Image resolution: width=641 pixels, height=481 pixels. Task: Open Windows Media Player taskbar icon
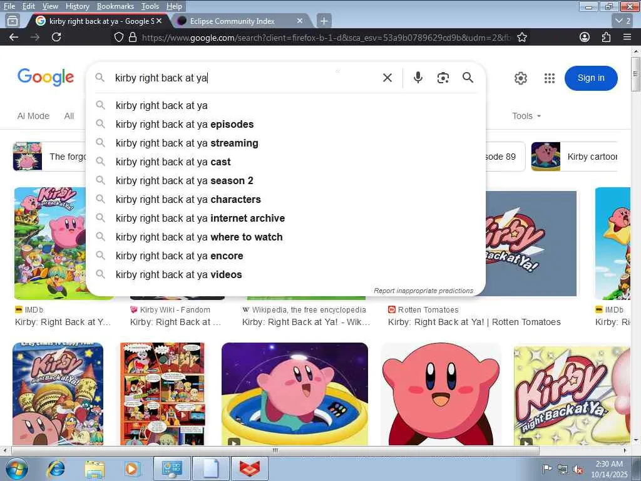coord(132,468)
